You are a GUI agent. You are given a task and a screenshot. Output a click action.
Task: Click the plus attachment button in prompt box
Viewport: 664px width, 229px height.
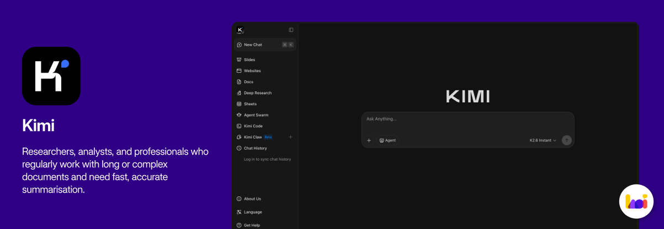click(369, 140)
